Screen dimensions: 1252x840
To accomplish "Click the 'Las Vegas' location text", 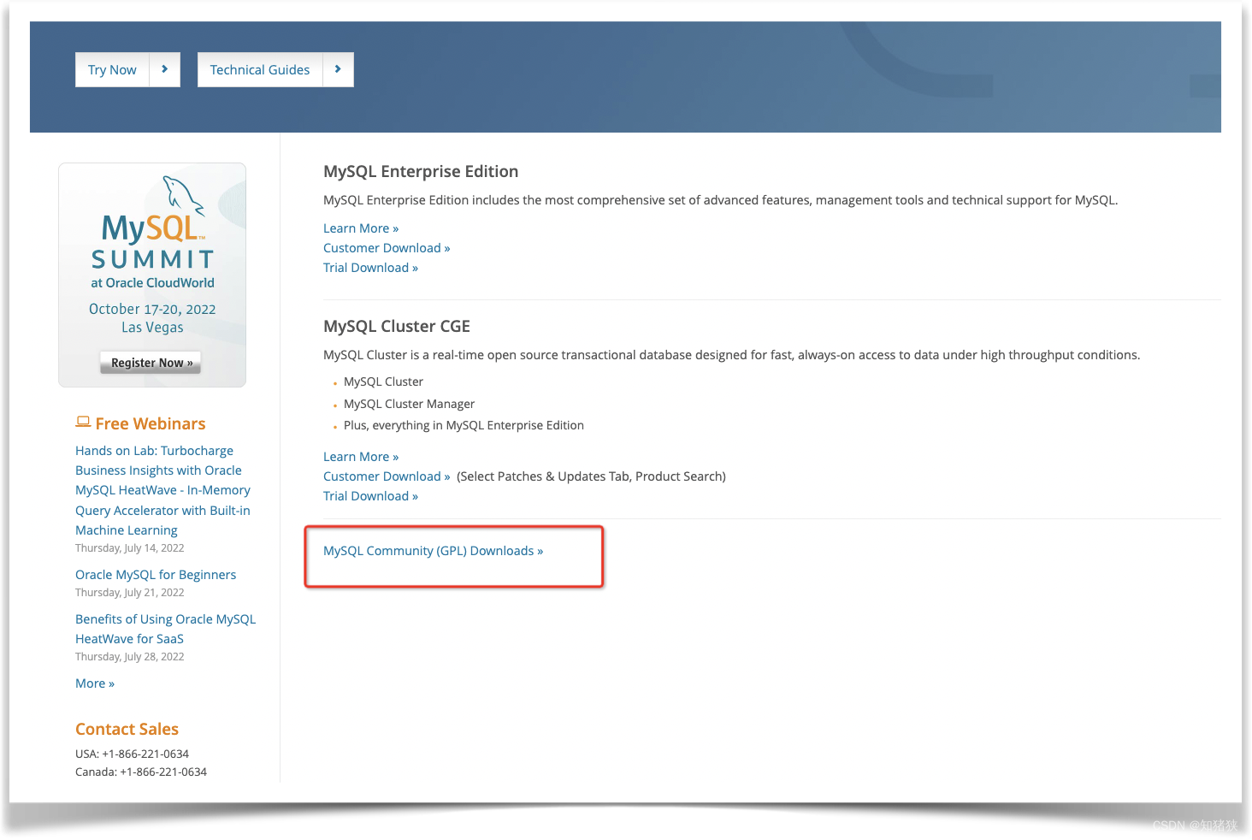I will 152,328.
